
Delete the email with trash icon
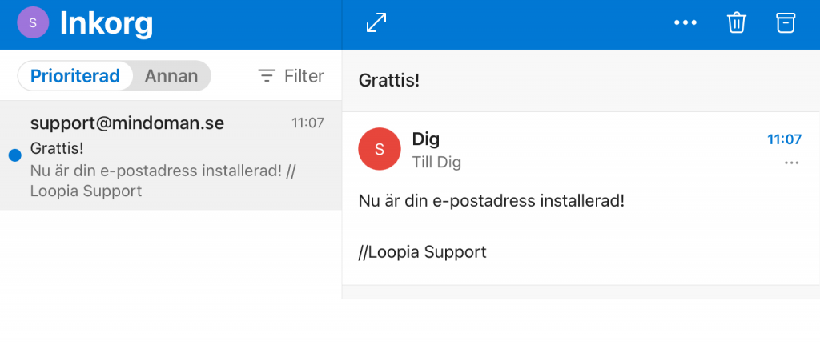pyautogui.click(x=737, y=23)
